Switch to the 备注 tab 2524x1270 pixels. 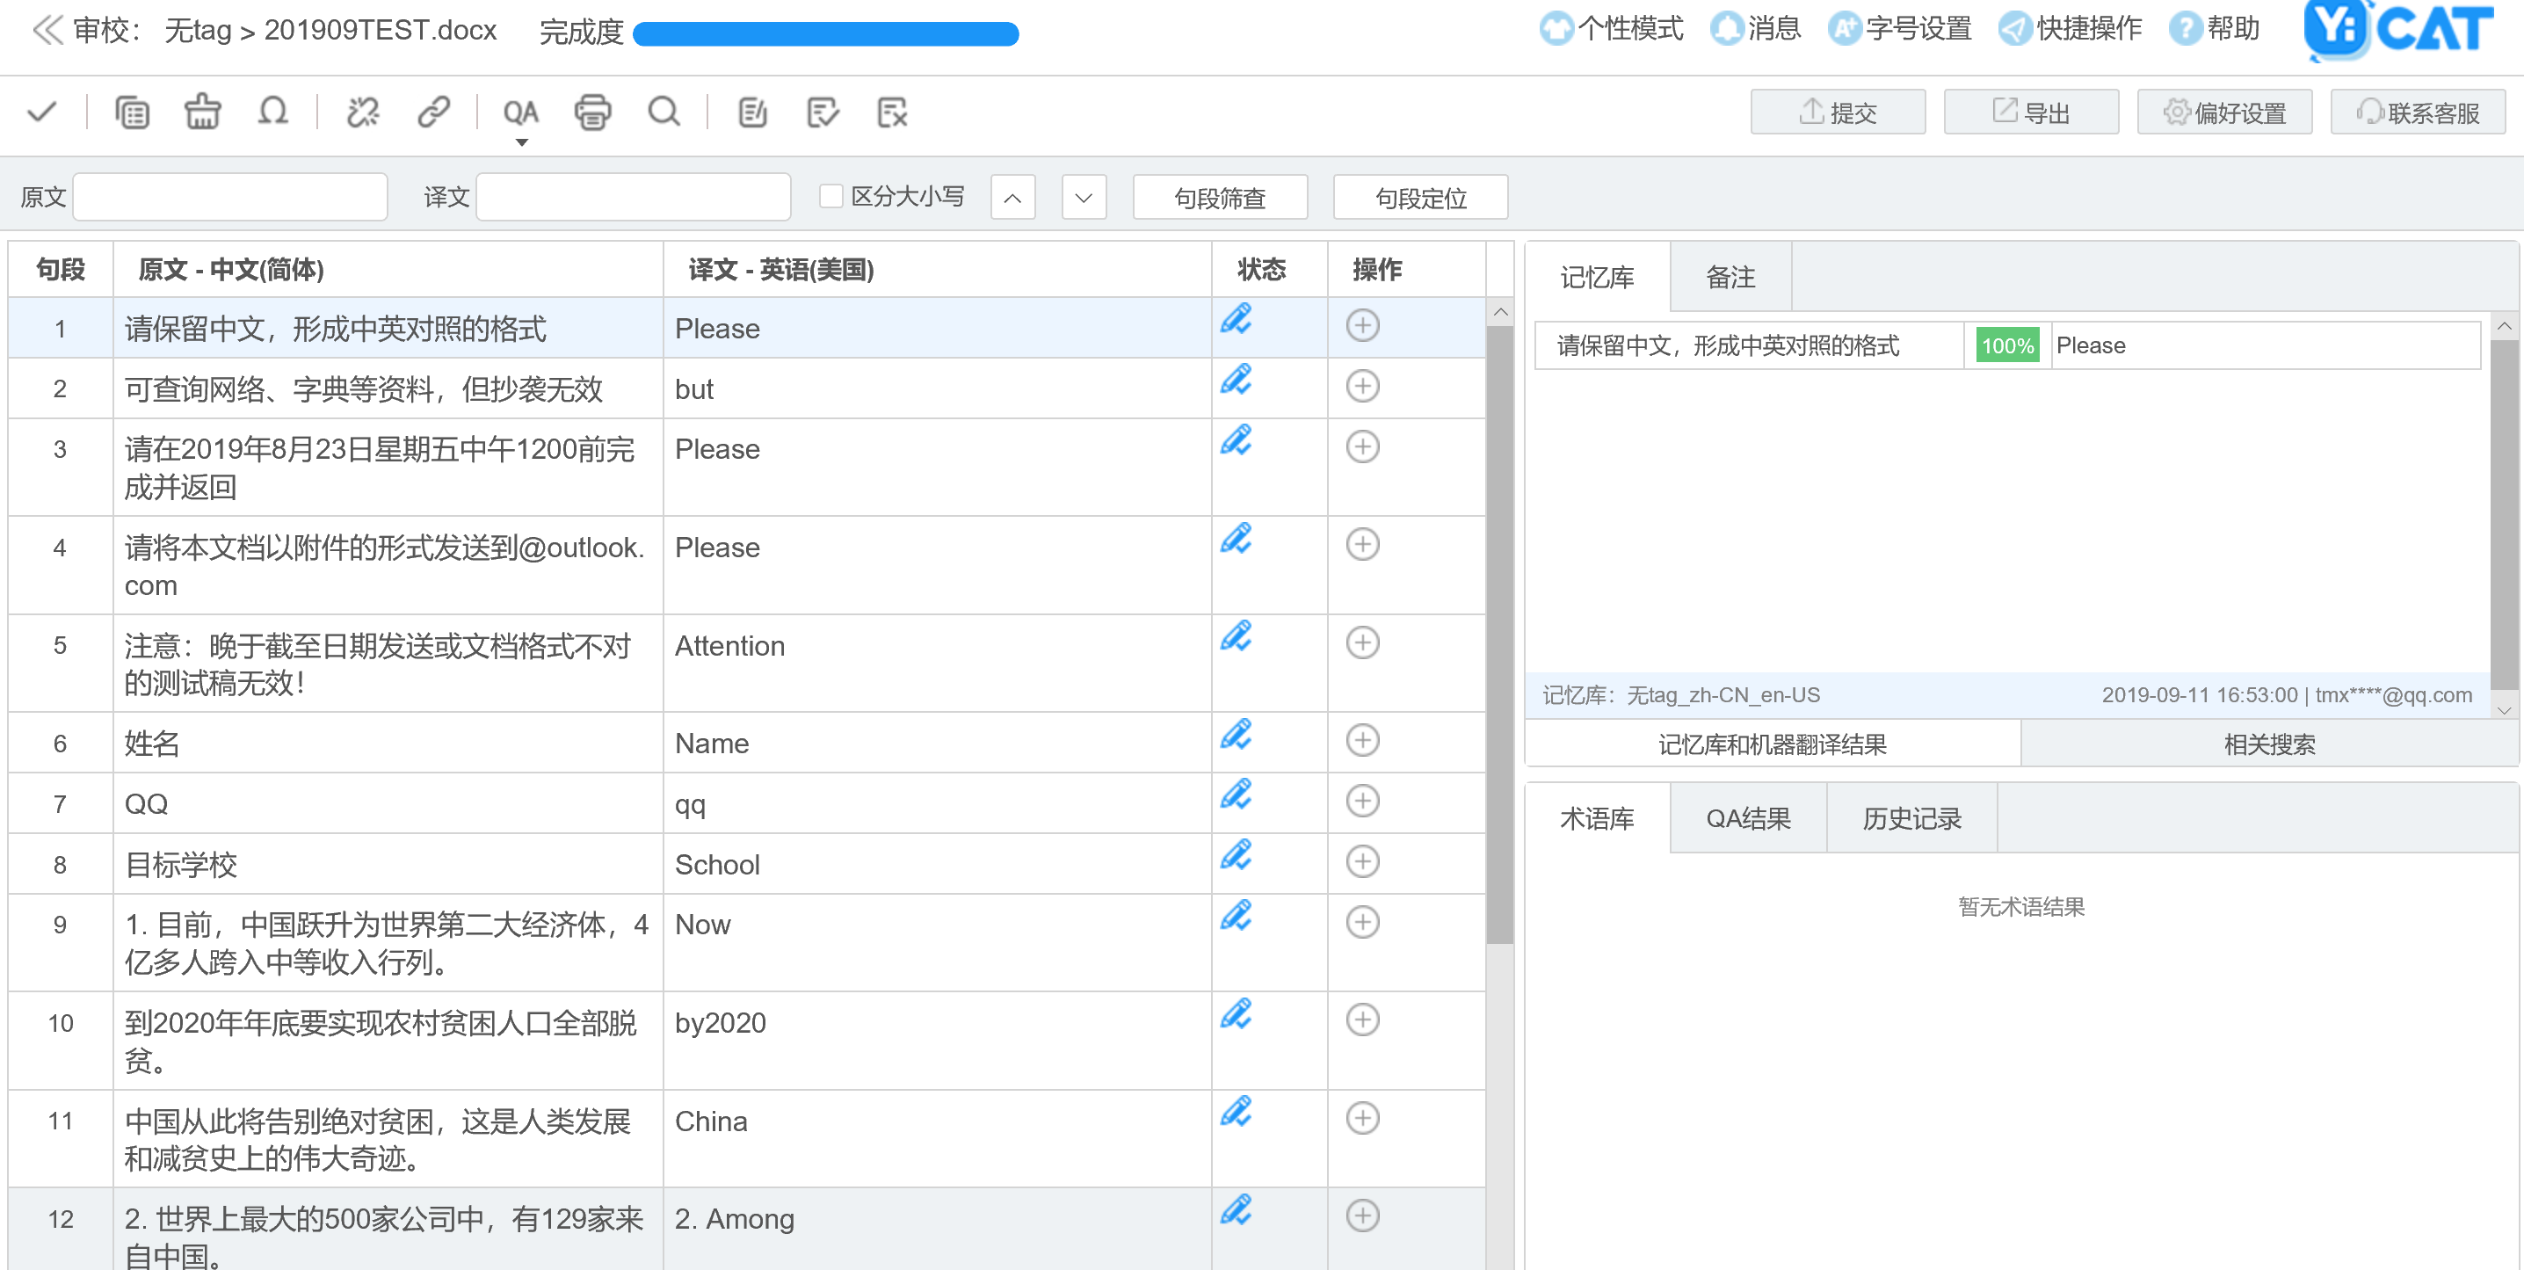tap(1730, 278)
